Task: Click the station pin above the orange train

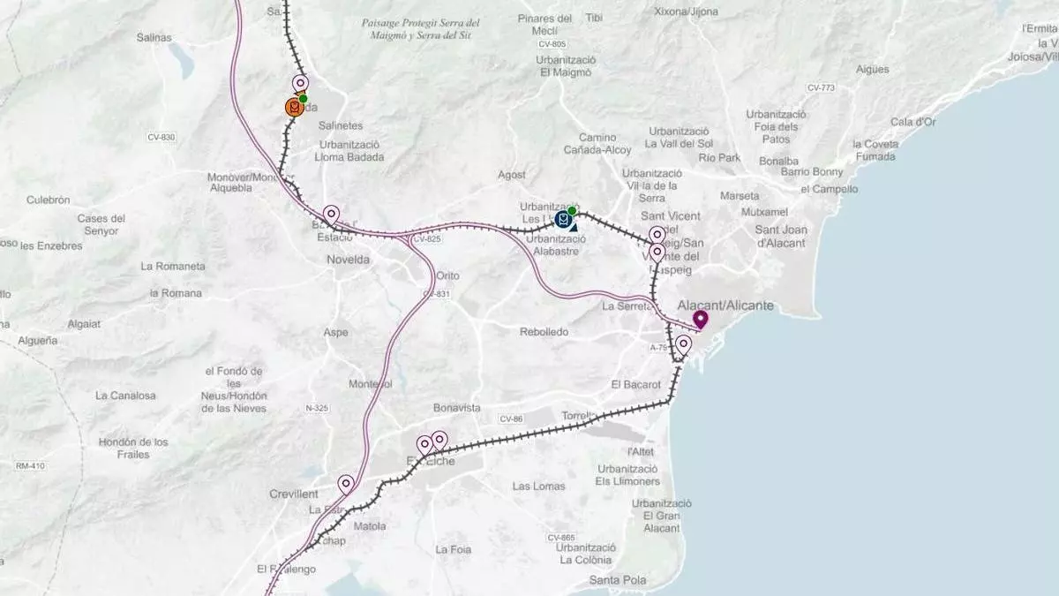Action: 300,84
